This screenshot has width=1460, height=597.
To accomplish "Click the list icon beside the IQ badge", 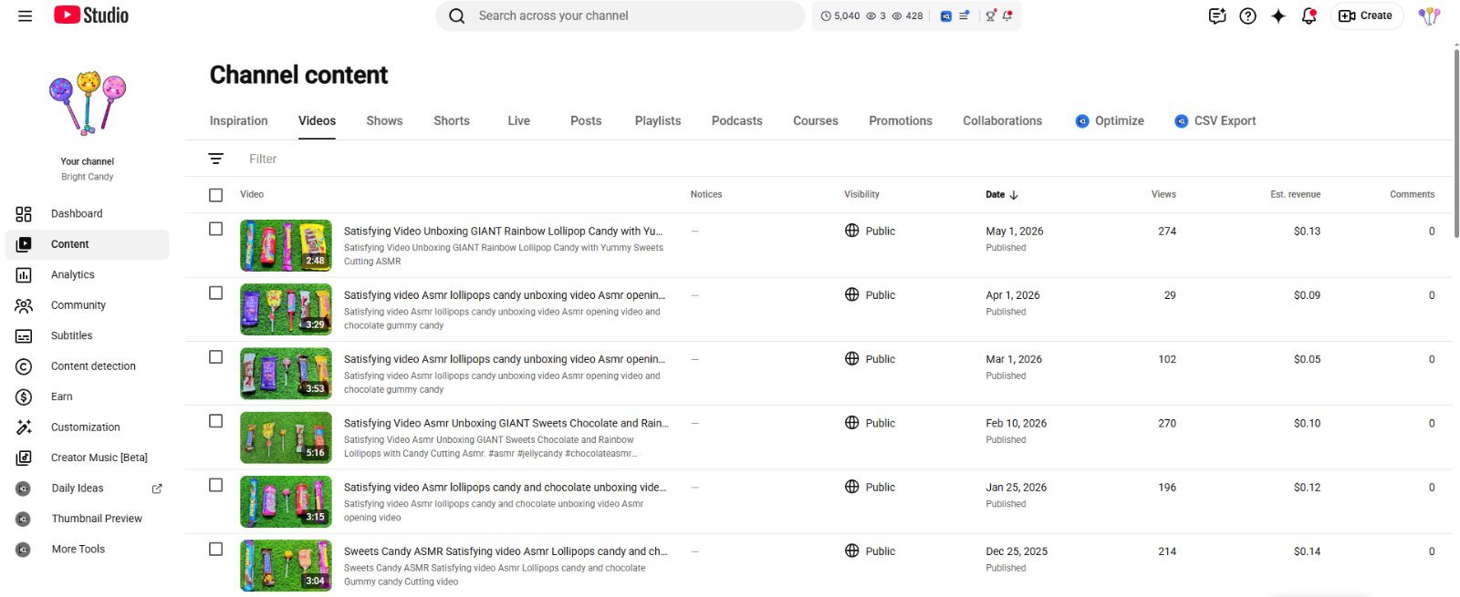I will 964,15.
